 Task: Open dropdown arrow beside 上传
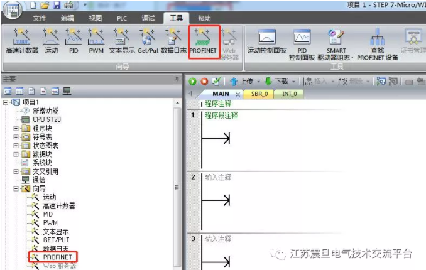click(x=258, y=82)
